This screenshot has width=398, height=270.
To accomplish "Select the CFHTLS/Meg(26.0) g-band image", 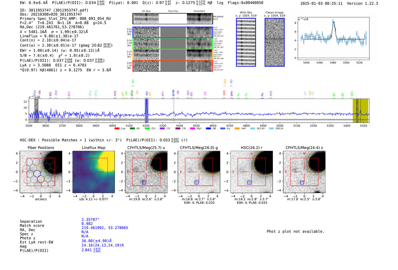I will (x=199, y=172).
